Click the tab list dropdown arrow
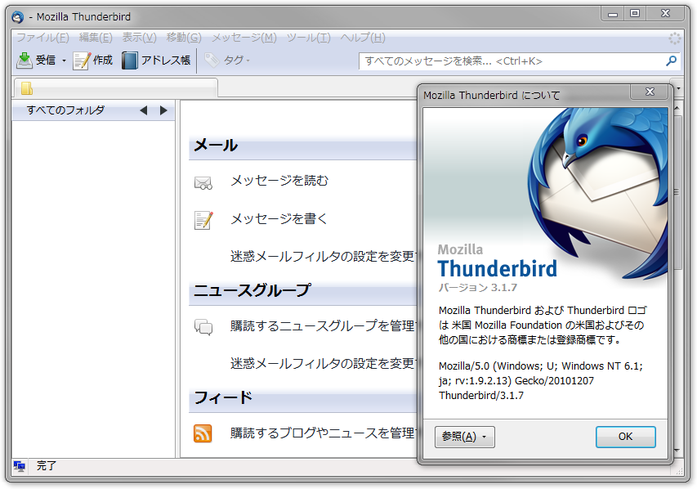 (678, 88)
